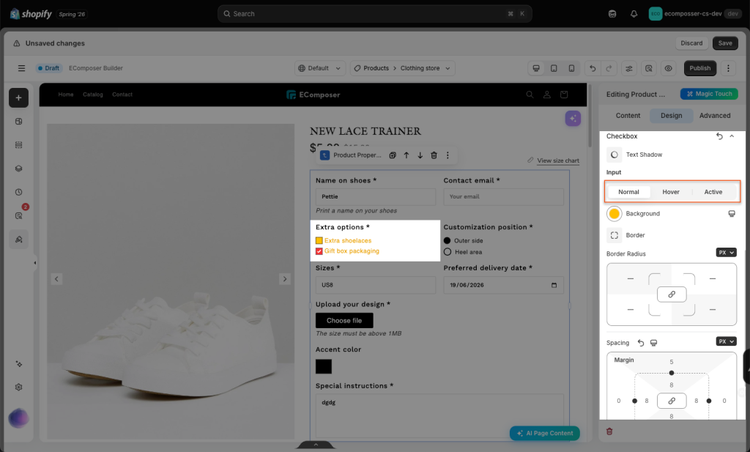Go to next product image arrow
Image resolution: width=750 pixels, height=452 pixels.
click(285, 279)
